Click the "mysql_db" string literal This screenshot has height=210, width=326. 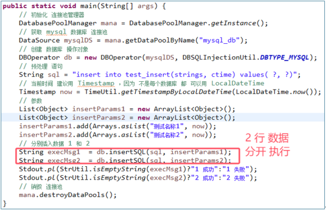220,40
